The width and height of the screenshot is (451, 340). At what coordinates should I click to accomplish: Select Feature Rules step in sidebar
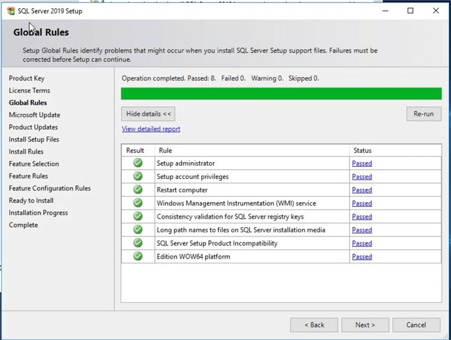tap(28, 176)
